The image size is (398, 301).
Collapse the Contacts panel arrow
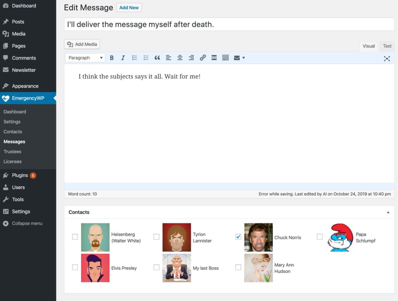tap(388, 212)
